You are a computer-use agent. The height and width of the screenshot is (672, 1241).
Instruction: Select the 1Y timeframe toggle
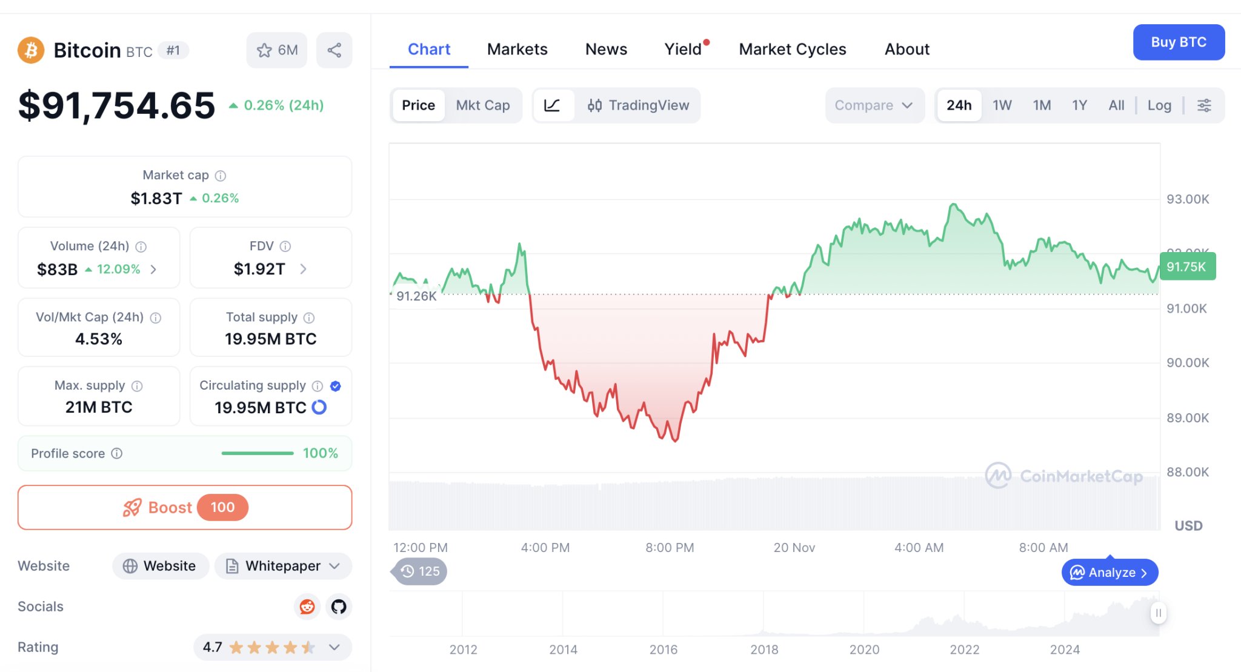(x=1079, y=105)
